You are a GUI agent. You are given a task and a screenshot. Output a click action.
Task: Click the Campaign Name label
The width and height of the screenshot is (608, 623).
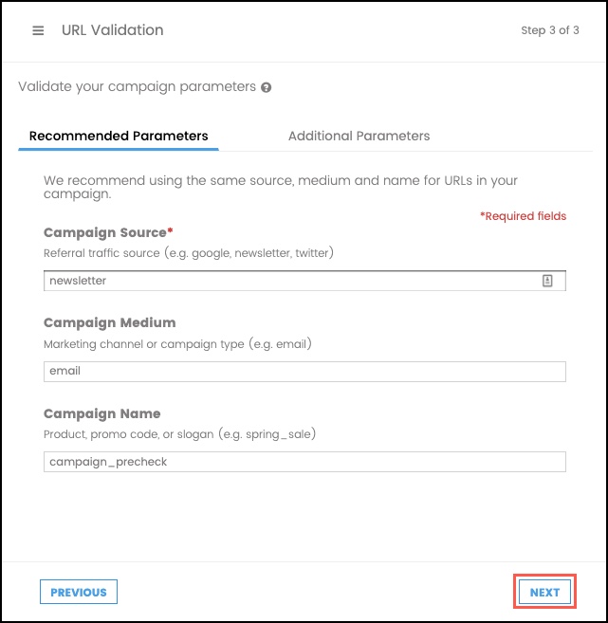pos(101,413)
